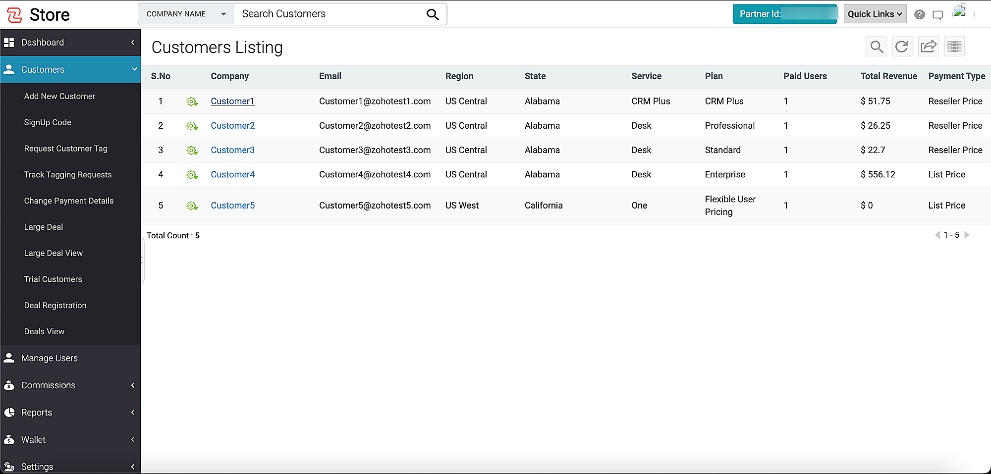Click the $ 556.12 revenue value
The height and width of the screenshot is (474, 991).
click(x=878, y=174)
